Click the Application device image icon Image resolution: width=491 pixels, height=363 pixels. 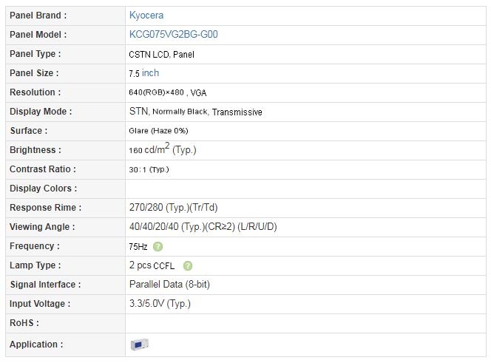point(139,345)
